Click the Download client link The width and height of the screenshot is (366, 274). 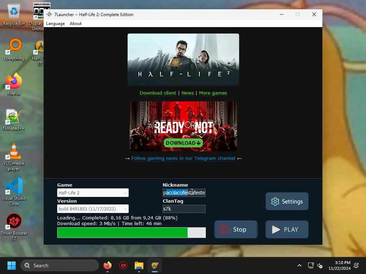158,93
